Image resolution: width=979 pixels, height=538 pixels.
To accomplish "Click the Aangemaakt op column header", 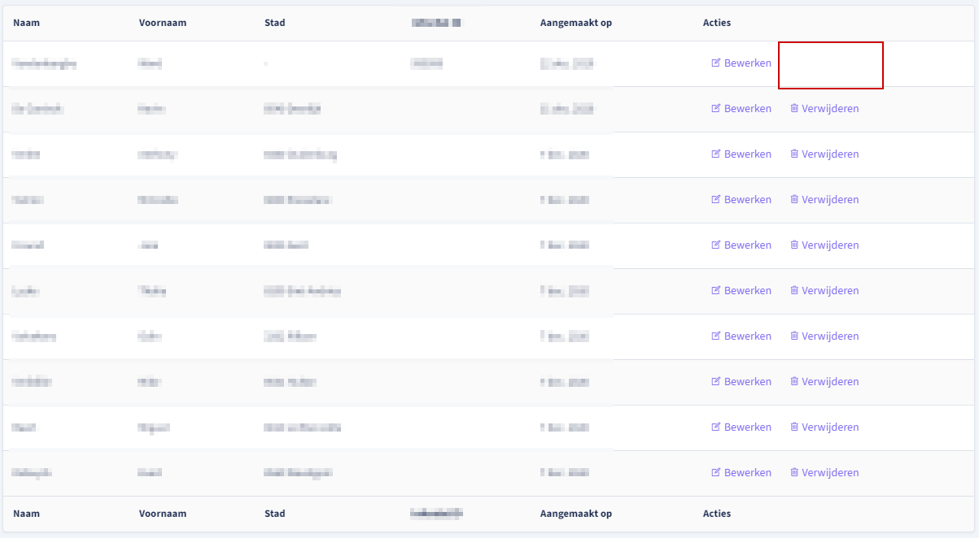I will [576, 23].
